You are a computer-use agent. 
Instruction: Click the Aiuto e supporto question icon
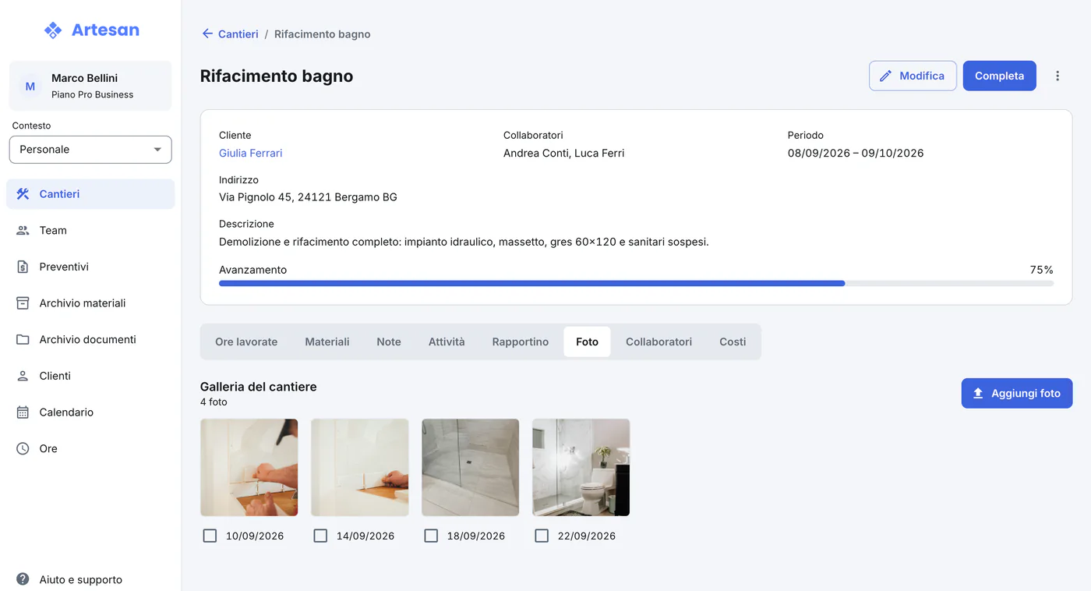pyautogui.click(x=23, y=580)
